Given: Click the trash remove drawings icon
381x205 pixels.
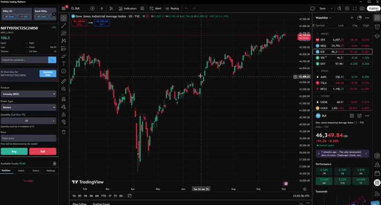Looking at the screenshot, I should click(64, 132).
